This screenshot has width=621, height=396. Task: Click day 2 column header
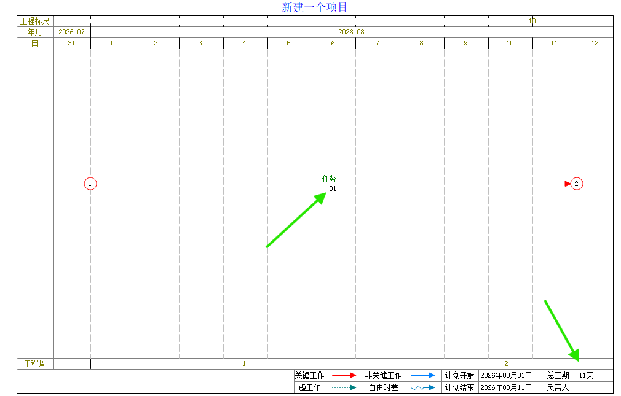click(156, 43)
